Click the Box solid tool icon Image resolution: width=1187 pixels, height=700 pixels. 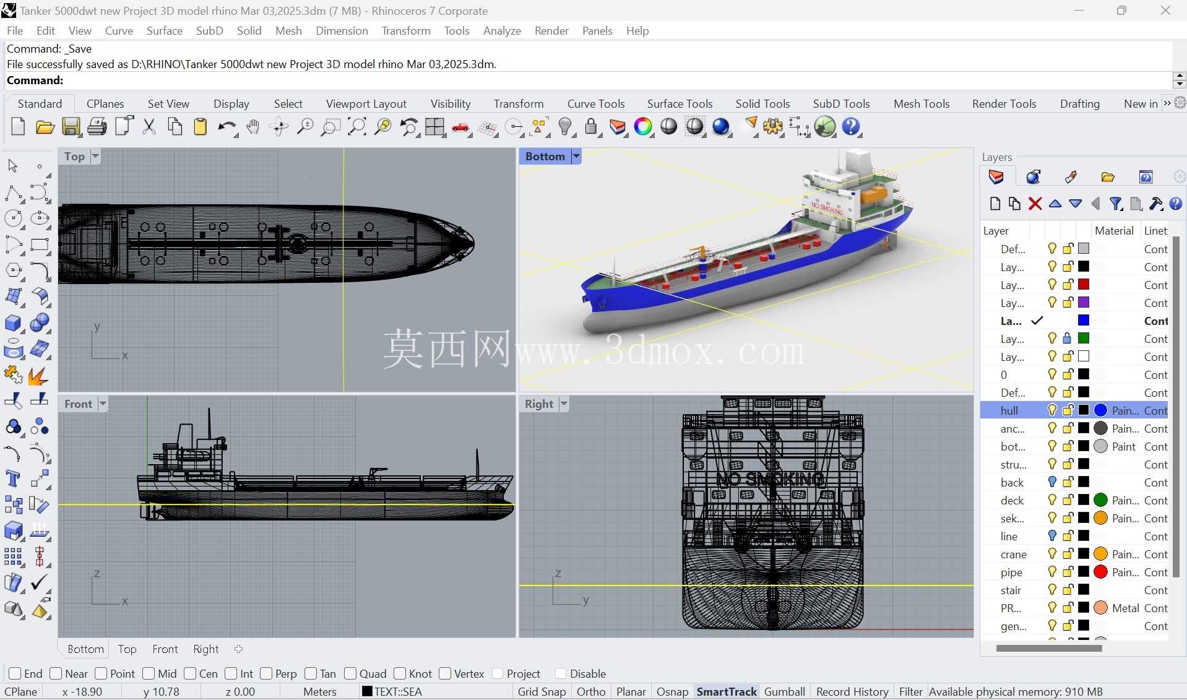pos(12,323)
